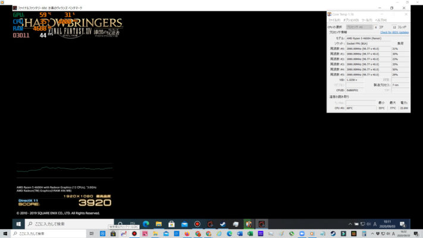423x238 pixels.
Task: Open ツール(T) menu in Core Temp
Action: point(366,20)
